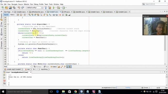Click the New File toolbar icon
The height and width of the screenshot is (94, 168).
pyautogui.click(x=3, y=8)
